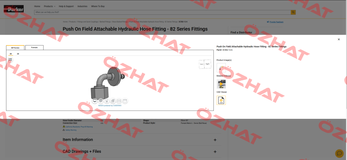347x160 pixels.
Task: Select the Preview tab
Action: (x=15, y=48)
